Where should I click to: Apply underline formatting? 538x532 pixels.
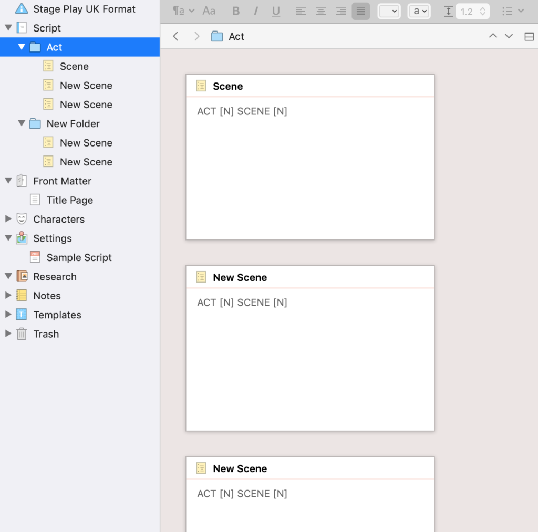click(x=276, y=11)
